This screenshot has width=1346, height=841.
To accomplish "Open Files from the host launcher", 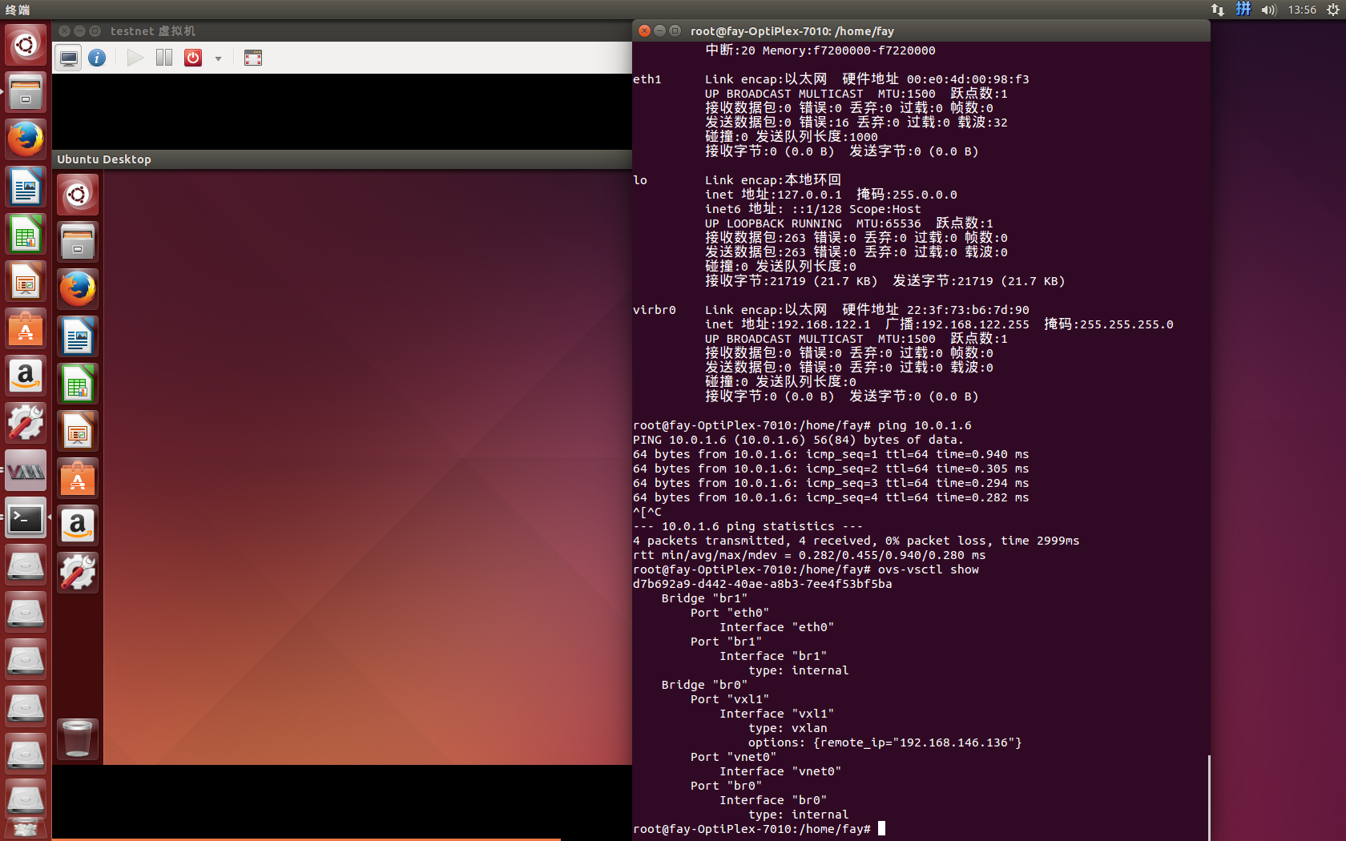I will pyautogui.click(x=26, y=92).
